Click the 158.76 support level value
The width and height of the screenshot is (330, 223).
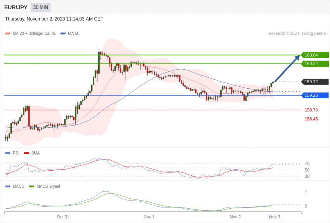(x=311, y=110)
